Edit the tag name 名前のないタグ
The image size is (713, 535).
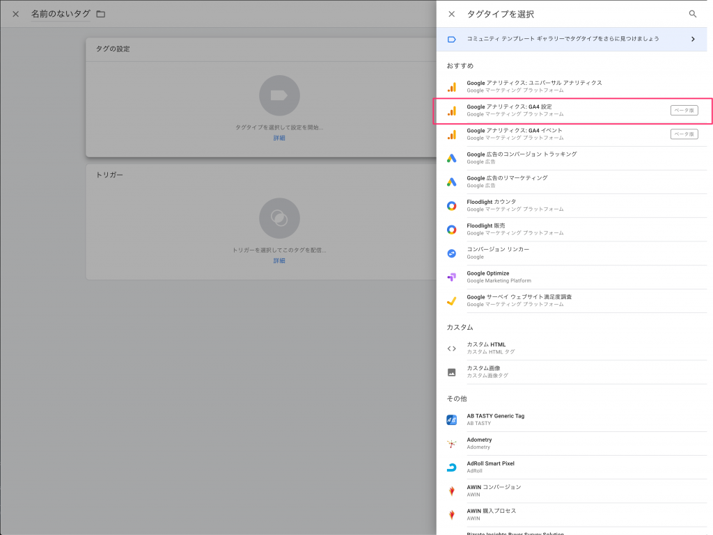point(61,14)
